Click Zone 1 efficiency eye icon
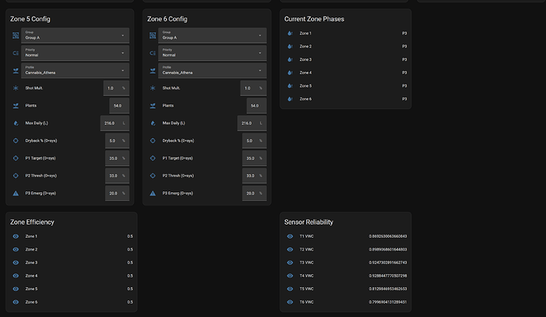The image size is (546, 317). (16, 236)
